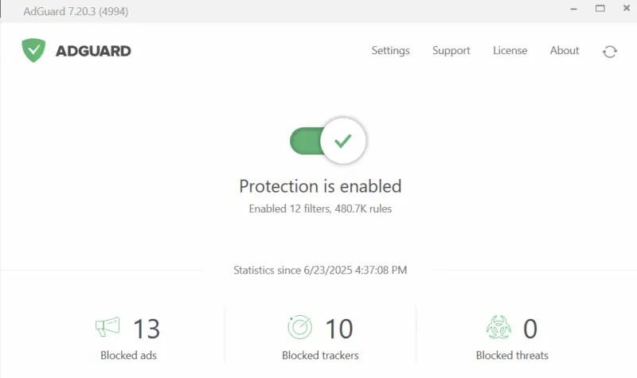Click the "Statistics since" date text
The height and width of the screenshot is (378, 637).
pos(320,270)
